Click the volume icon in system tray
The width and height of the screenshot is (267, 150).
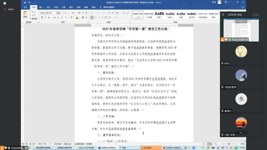(223, 148)
